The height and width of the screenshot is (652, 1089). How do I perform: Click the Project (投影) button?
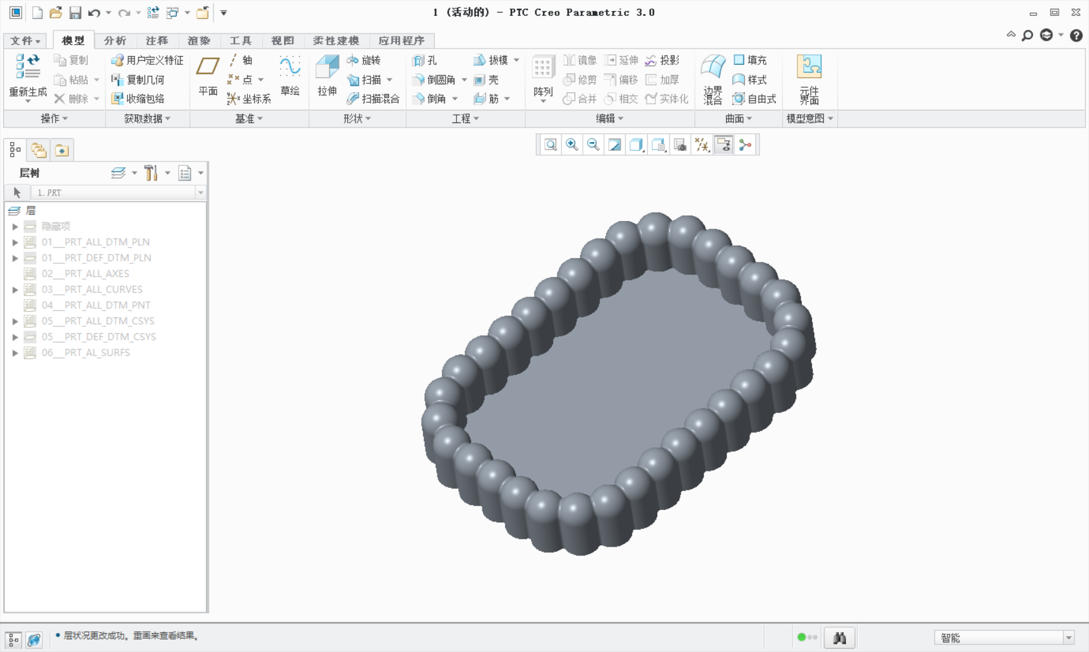662,60
